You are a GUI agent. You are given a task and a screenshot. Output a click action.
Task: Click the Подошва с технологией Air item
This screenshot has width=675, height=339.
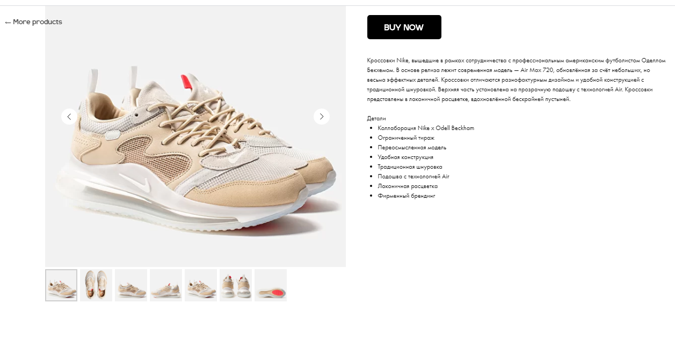[x=413, y=176]
